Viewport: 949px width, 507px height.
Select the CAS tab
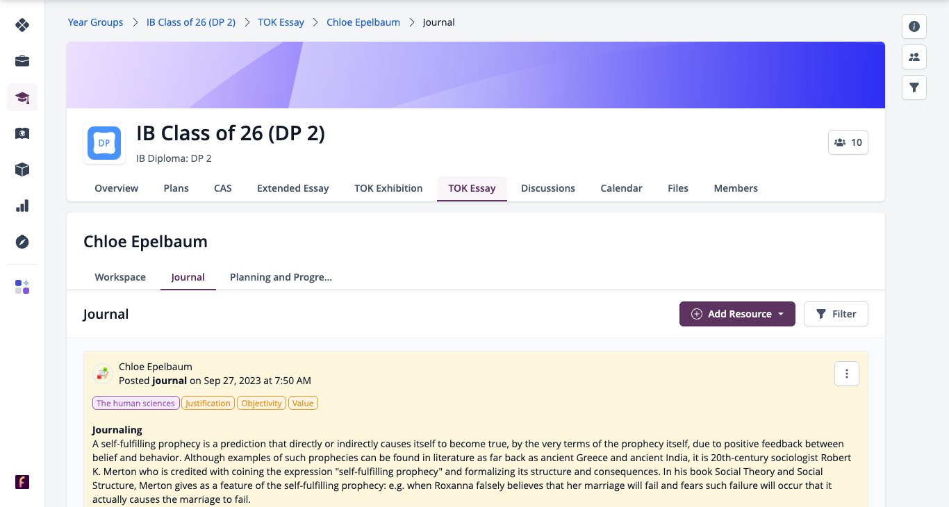[223, 188]
